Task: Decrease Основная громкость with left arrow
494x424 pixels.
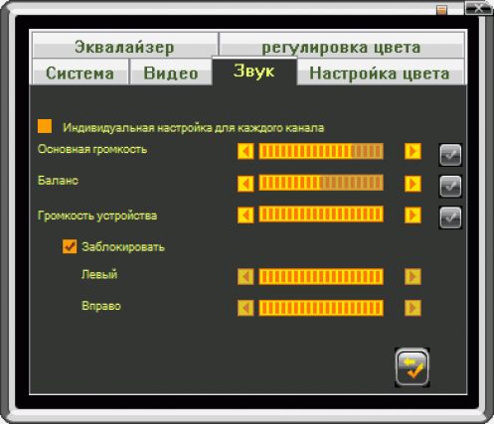Action: point(246,151)
